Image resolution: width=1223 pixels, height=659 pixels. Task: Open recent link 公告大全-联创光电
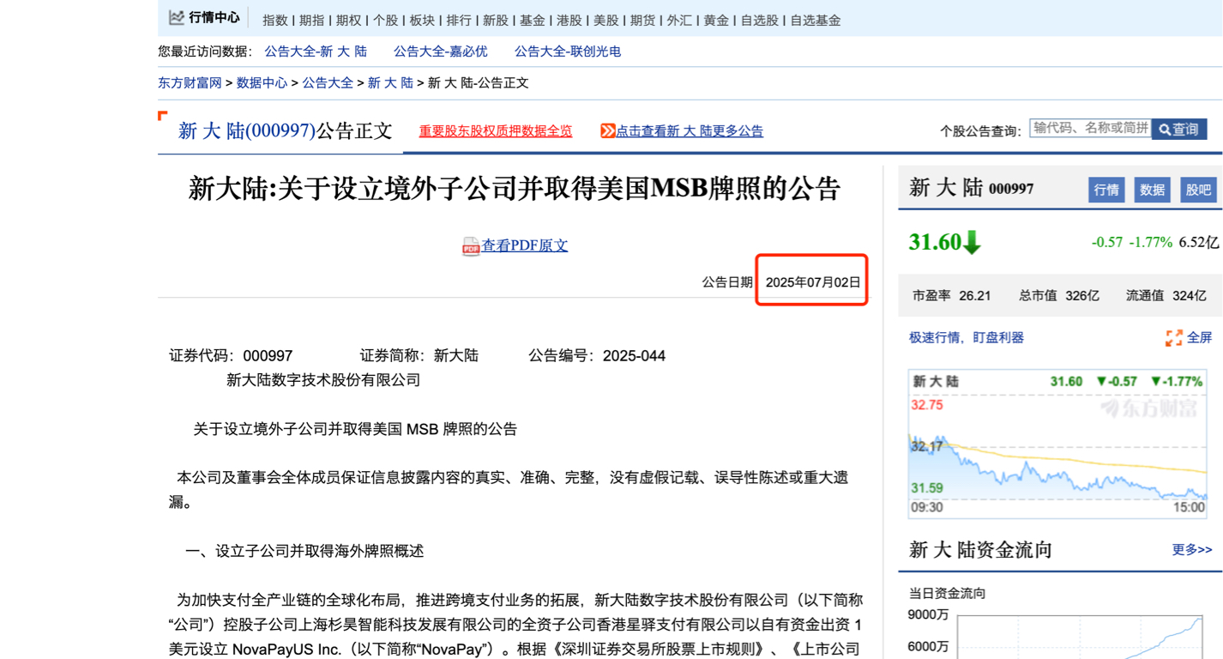click(568, 51)
